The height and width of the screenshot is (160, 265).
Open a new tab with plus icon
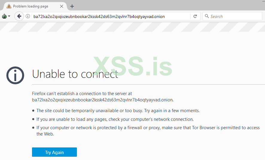click(x=72, y=6)
